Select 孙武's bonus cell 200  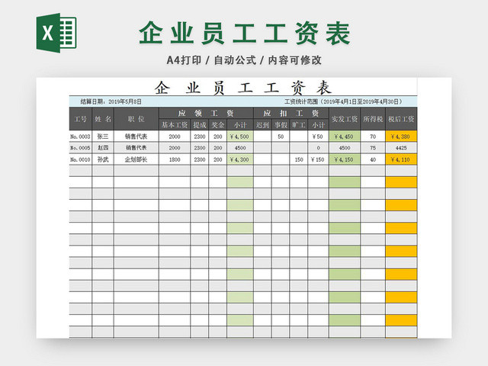217,159
